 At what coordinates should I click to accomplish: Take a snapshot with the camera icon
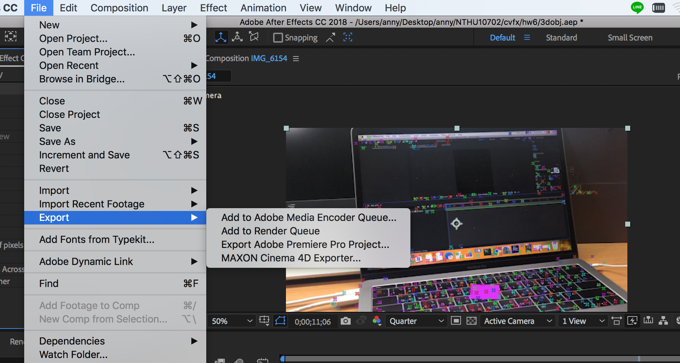click(x=345, y=321)
